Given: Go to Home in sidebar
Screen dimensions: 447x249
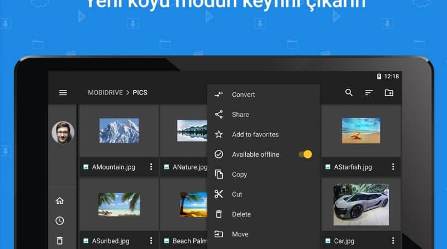Looking at the screenshot, I should point(60,201).
